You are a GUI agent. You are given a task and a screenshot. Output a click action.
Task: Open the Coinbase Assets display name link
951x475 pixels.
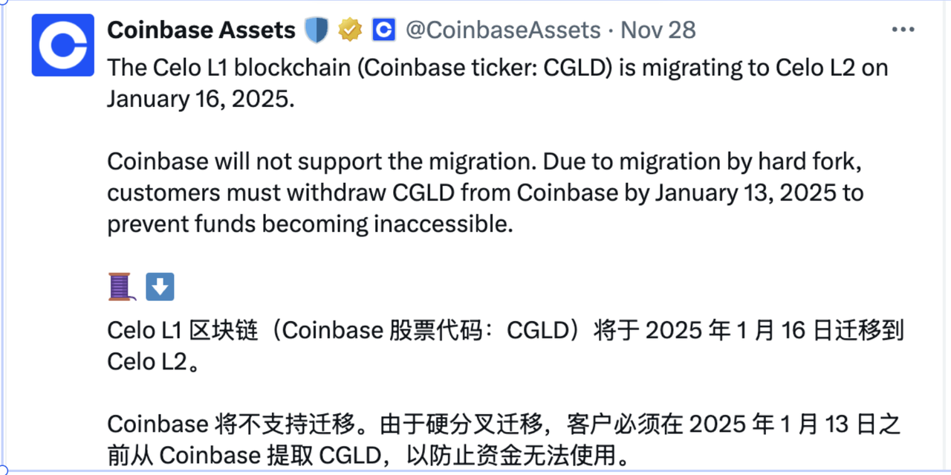pos(201,30)
